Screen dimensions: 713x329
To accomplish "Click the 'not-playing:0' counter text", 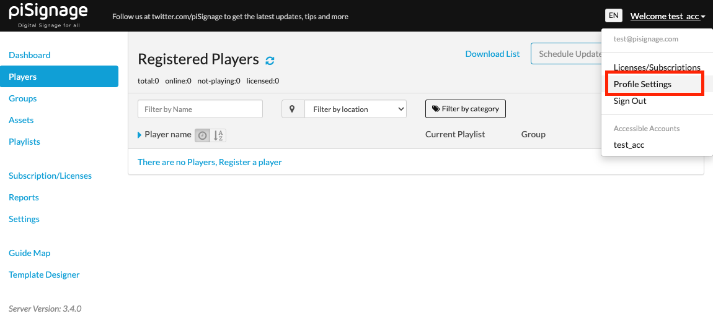I will pyautogui.click(x=219, y=81).
